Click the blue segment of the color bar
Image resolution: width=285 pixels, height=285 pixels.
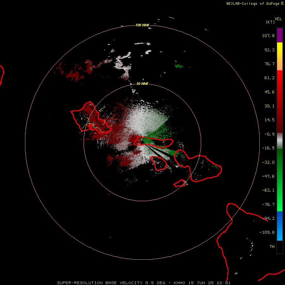[x=280, y=226]
